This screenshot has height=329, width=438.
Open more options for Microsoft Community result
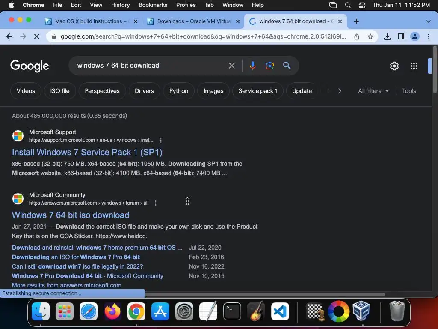click(156, 203)
